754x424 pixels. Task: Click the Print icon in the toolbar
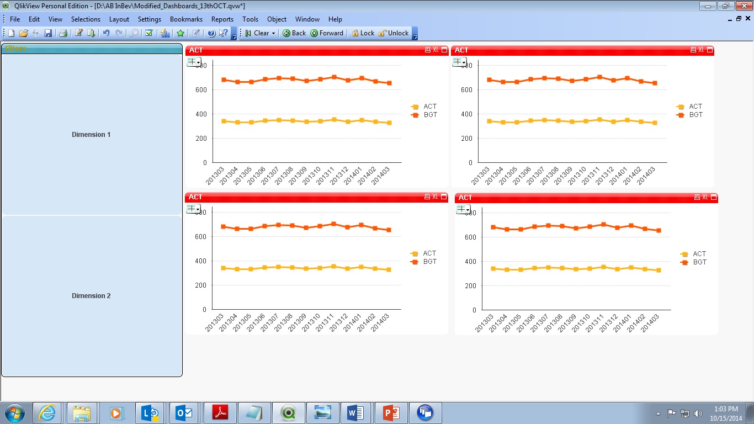tap(63, 33)
